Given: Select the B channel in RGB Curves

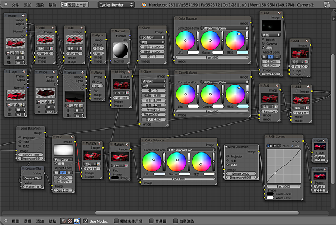Looking at the screenshot, I should (278, 146).
